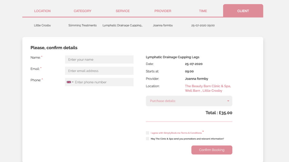This screenshot has width=289, height=162.
Task: Select the Service tab
Action: pyautogui.click(x=123, y=11)
